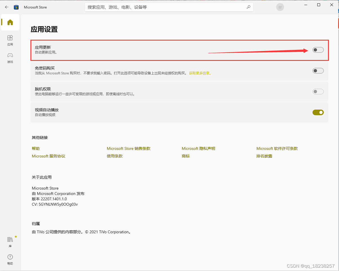Open the 使用条款 link
Viewport: 339px width, 271px height.
[115, 156]
